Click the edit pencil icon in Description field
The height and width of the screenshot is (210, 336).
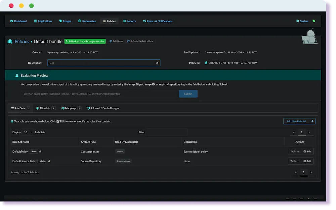(x=157, y=63)
